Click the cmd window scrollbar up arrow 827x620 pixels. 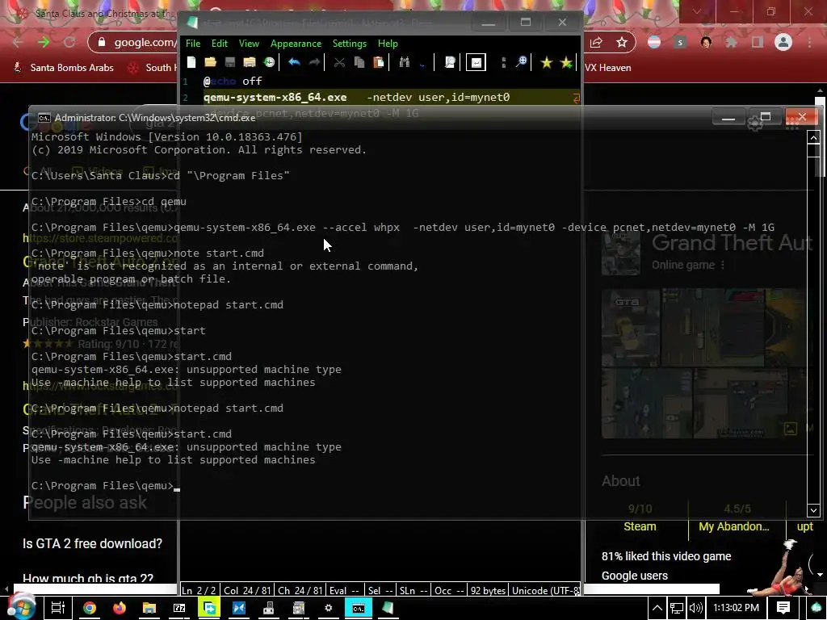813,138
